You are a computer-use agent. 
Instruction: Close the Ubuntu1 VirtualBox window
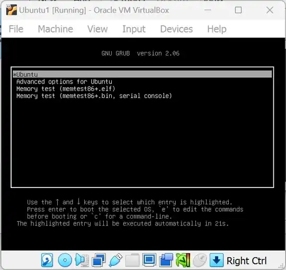(x=270, y=10)
